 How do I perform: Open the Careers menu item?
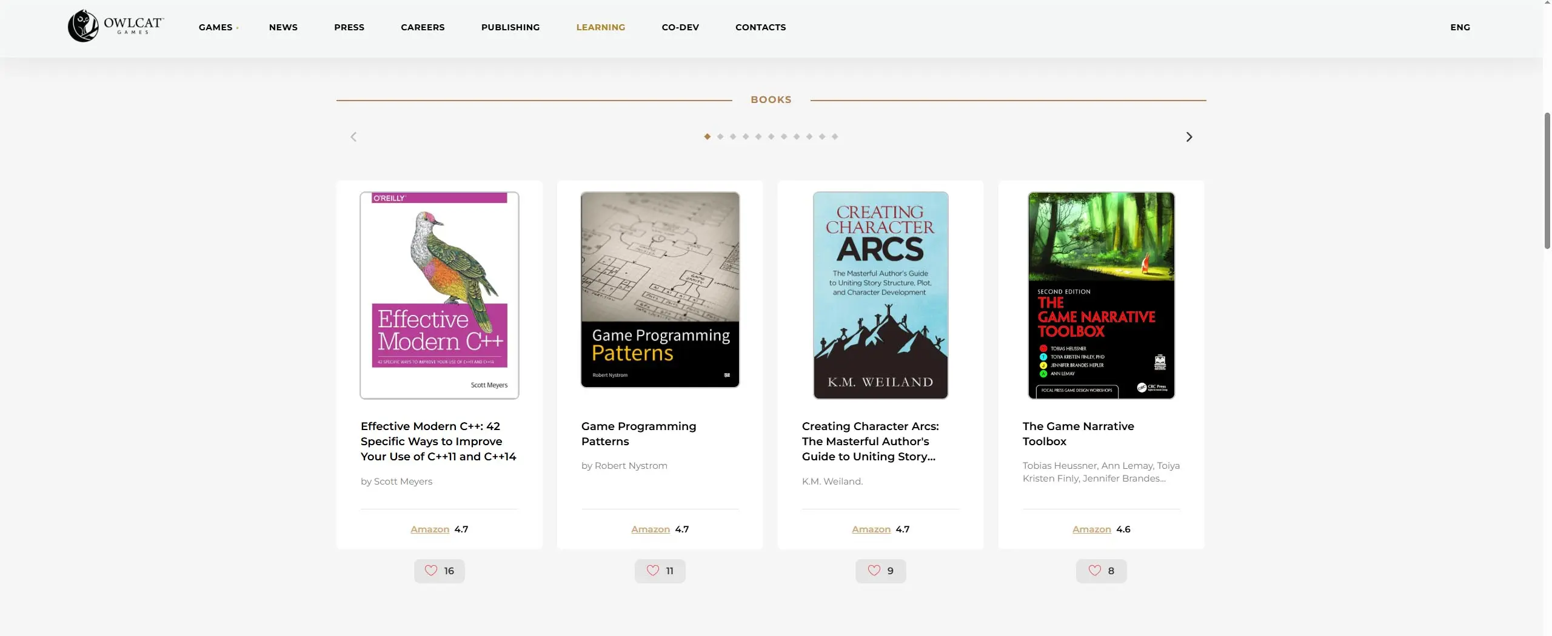point(423,27)
